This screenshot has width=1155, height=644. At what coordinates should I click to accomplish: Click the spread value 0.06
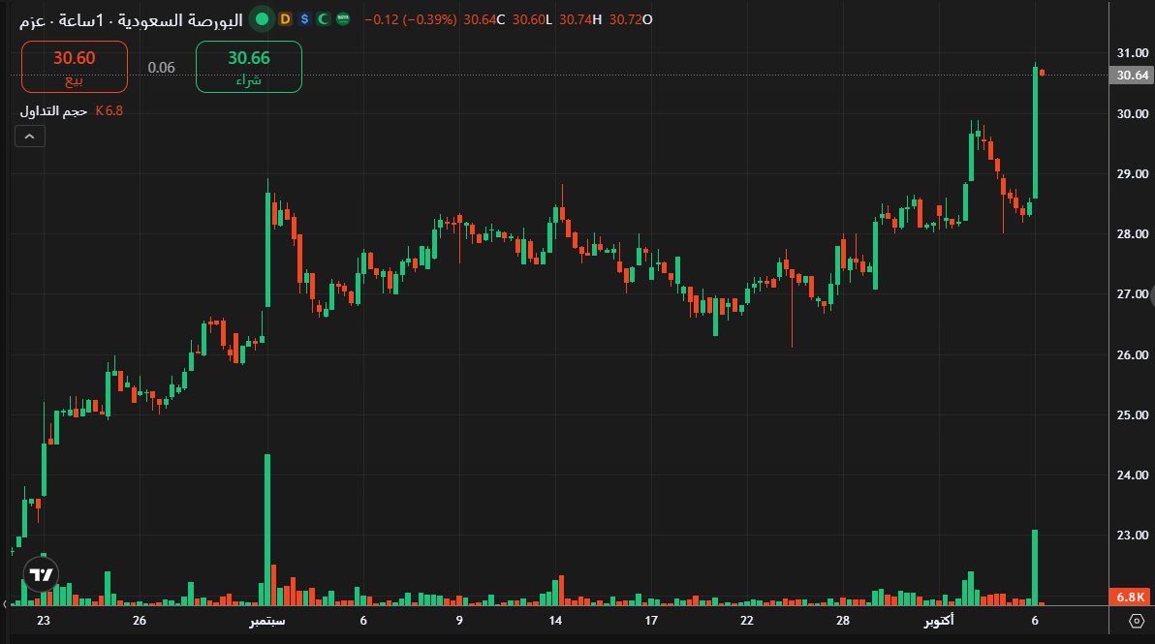pyautogui.click(x=161, y=68)
